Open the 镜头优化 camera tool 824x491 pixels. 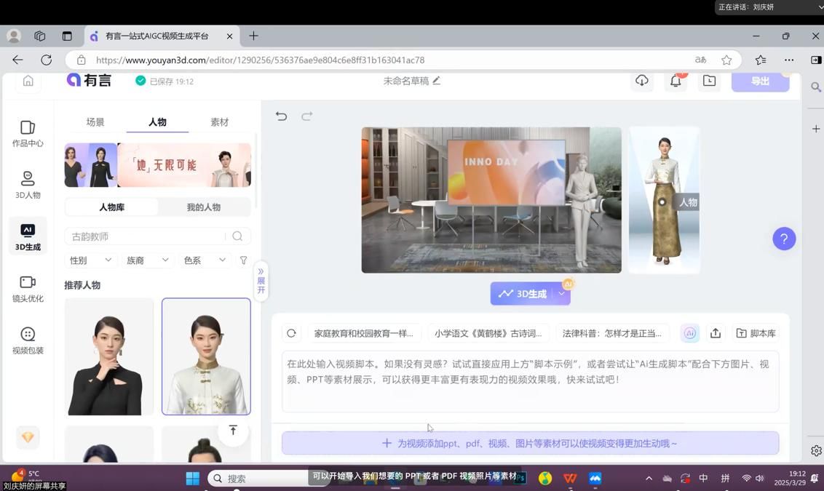(28, 289)
